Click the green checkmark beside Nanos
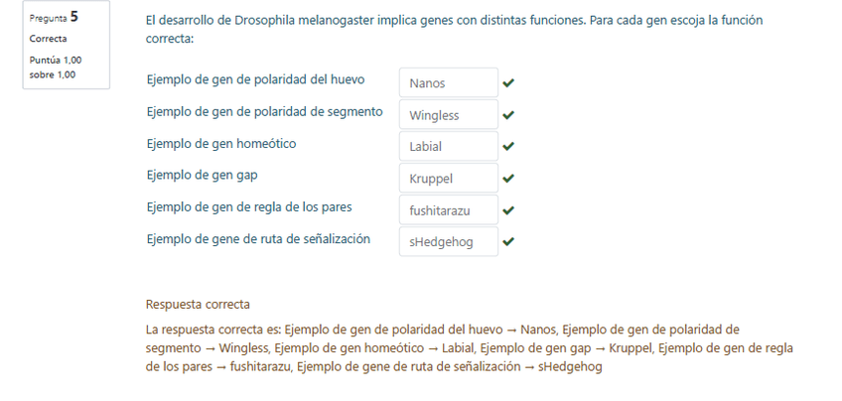 [508, 83]
